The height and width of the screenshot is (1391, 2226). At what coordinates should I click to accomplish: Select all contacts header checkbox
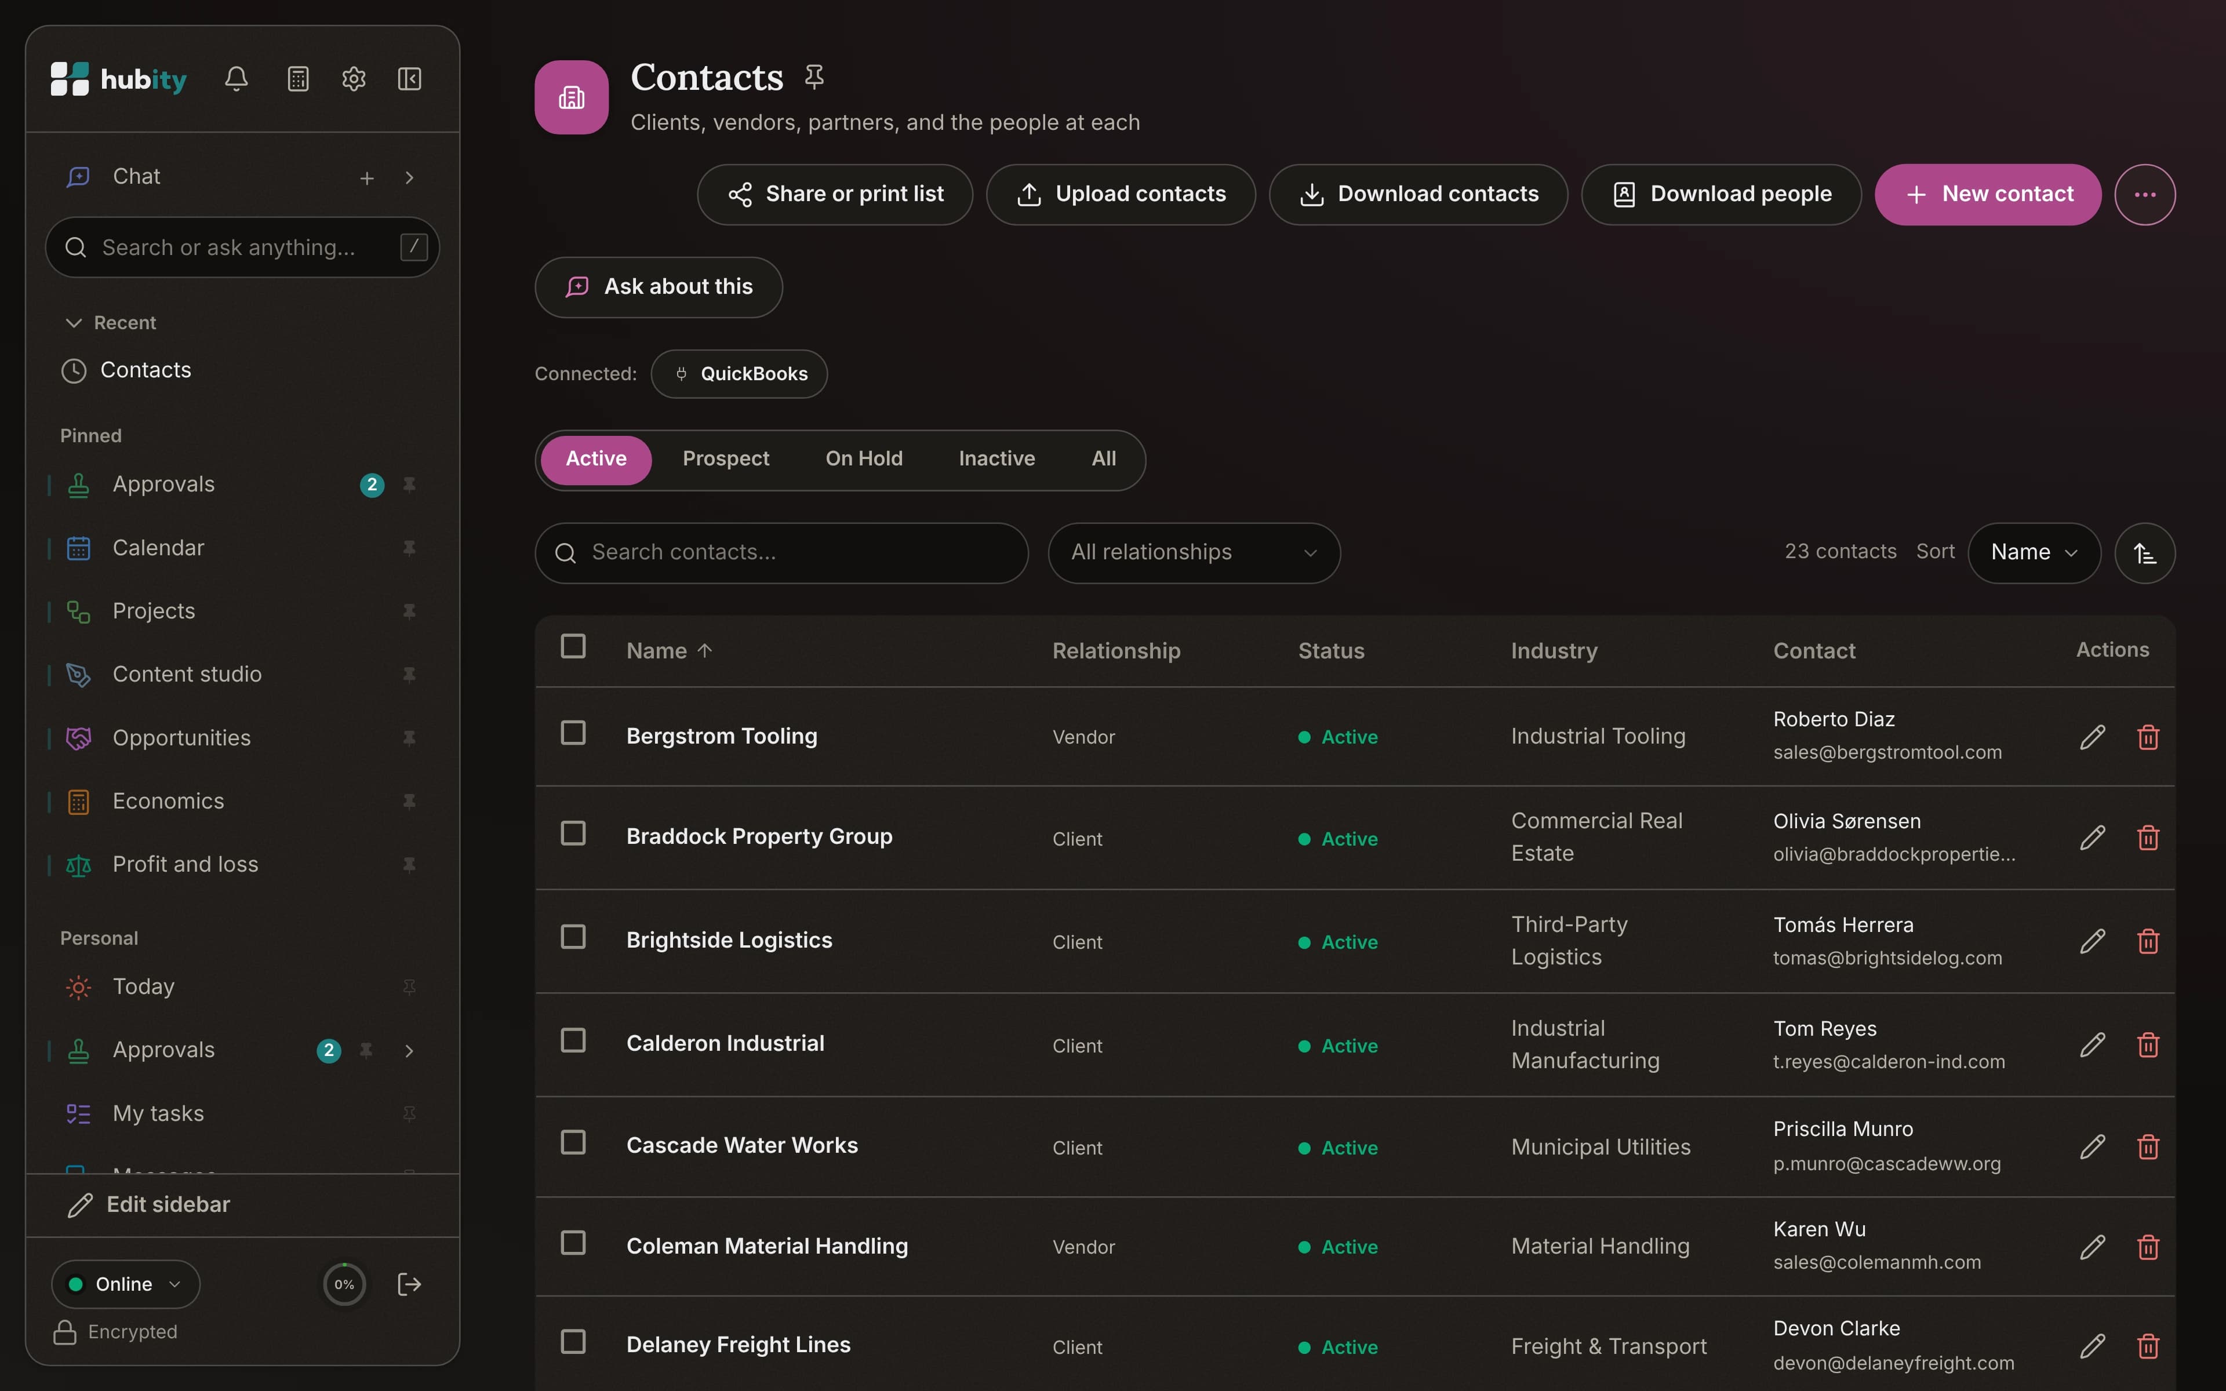click(573, 647)
